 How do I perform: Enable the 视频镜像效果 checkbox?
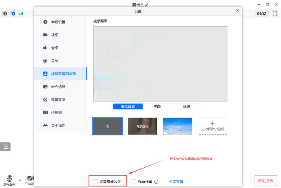(95, 182)
